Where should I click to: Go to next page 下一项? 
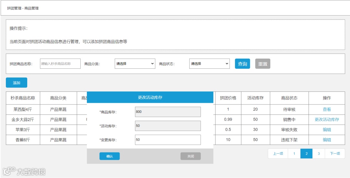(335, 153)
